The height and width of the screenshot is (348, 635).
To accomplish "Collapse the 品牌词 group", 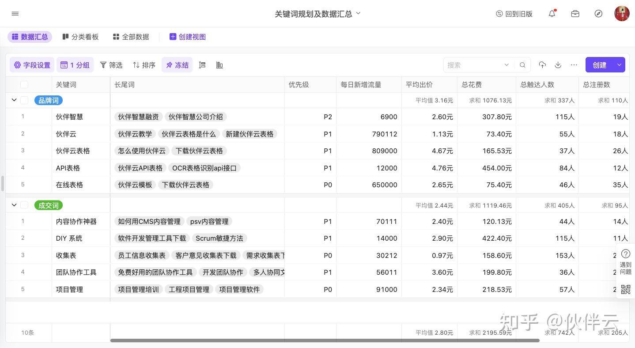I will tap(14, 100).
